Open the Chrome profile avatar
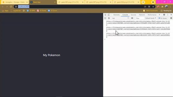173x97 pixels. click(x=167, y=7)
